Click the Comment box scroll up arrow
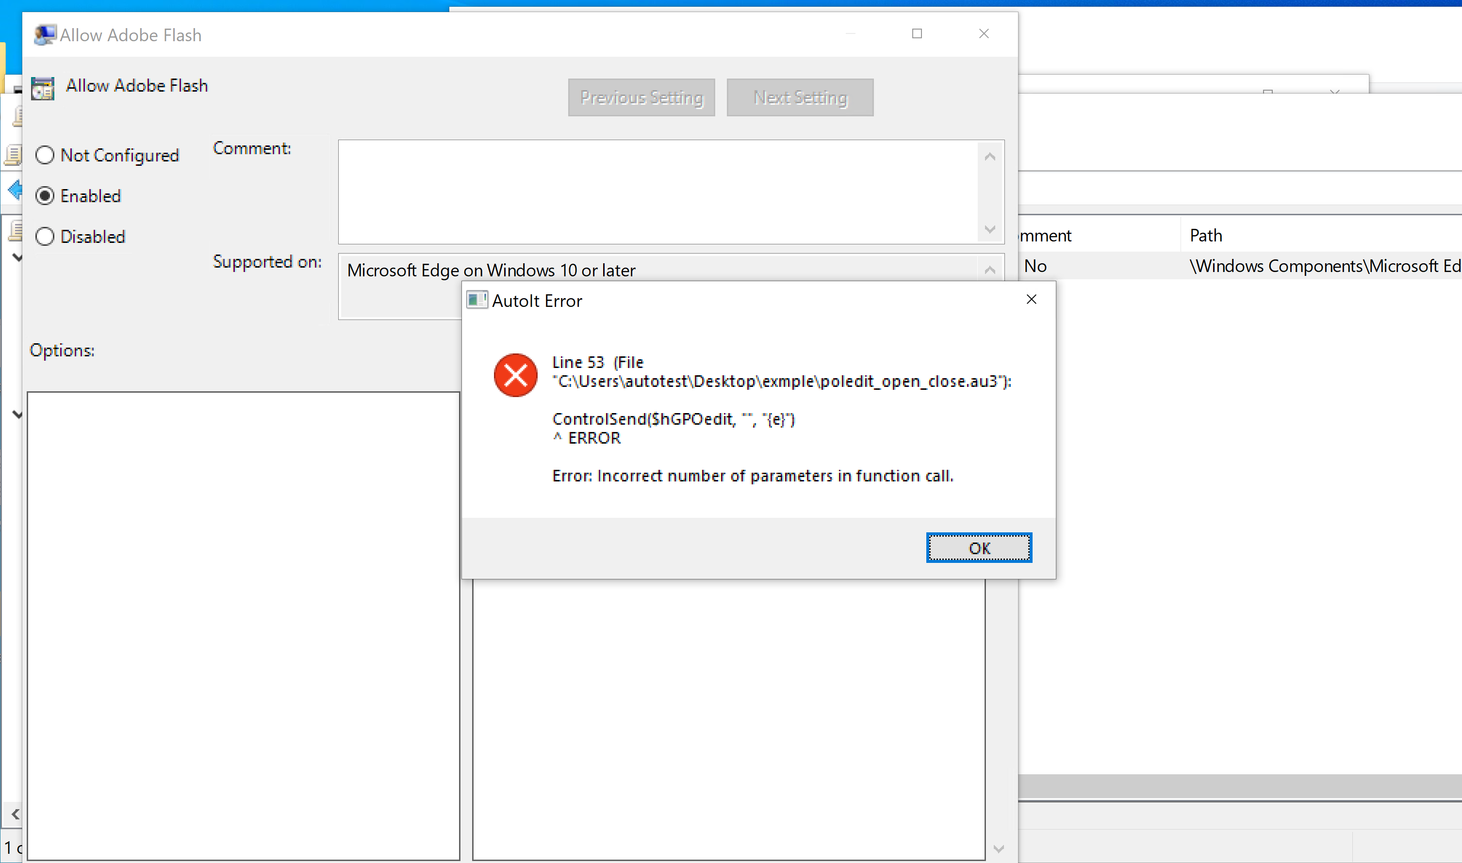 click(x=990, y=157)
